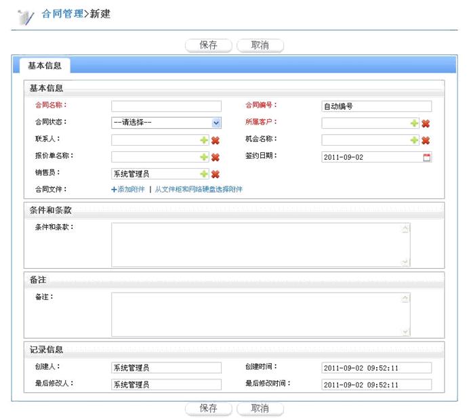Image resolution: width=469 pixels, height=420 pixels.
Task: Click the top 取消 button
Action: tap(260, 45)
